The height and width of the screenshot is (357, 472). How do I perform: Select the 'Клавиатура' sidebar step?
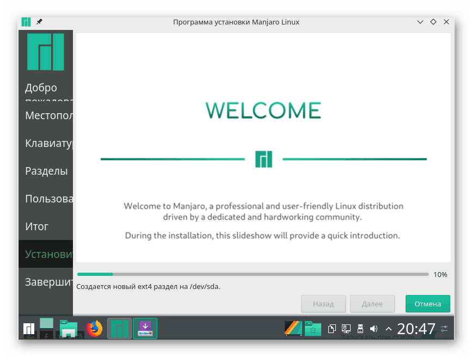[46, 143]
